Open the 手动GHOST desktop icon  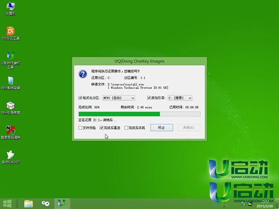pyautogui.click(x=11, y=157)
